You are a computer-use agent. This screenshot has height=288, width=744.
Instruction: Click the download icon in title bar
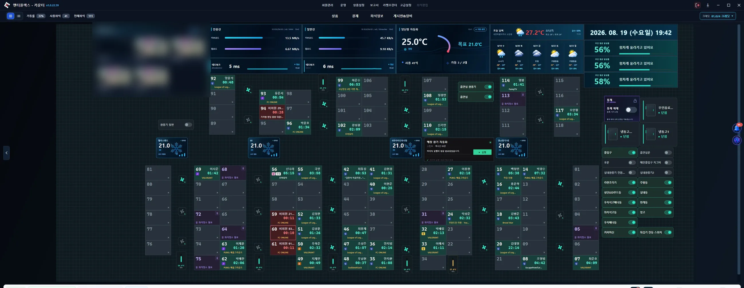click(708, 5)
